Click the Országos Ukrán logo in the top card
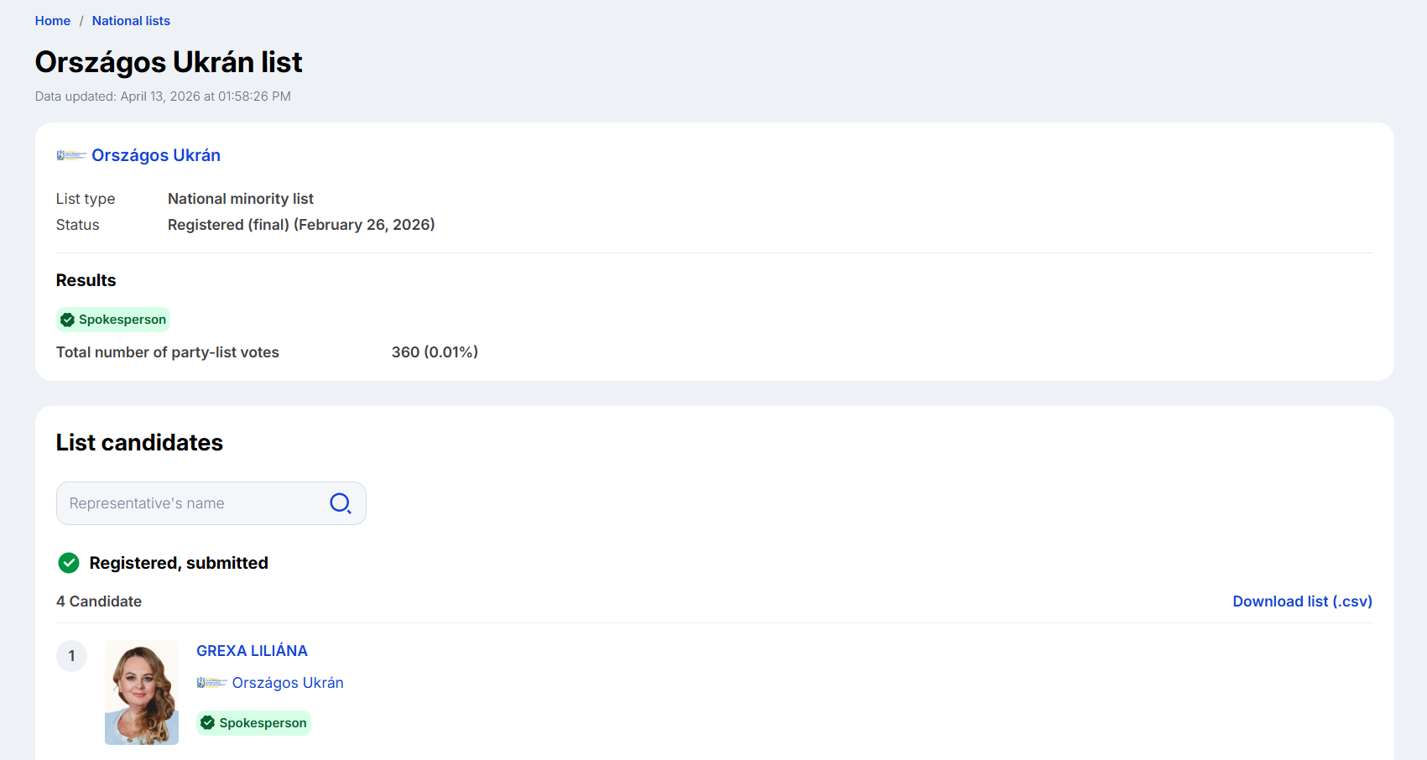1427x760 pixels. pyautogui.click(x=71, y=155)
